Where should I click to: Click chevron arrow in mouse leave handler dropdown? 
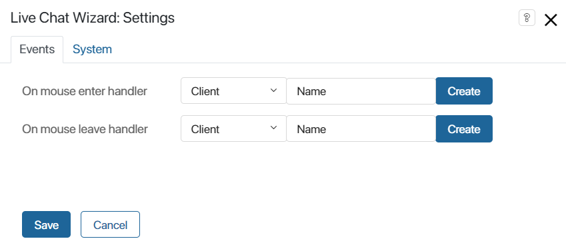pos(273,128)
